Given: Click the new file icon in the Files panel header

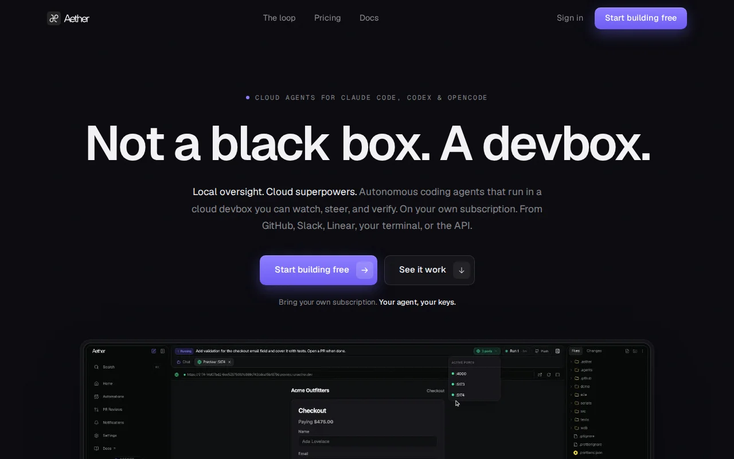Looking at the screenshot, I should tap(627, 351).
